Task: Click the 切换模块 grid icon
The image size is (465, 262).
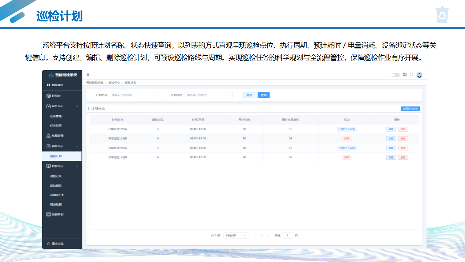Action: 48,85
